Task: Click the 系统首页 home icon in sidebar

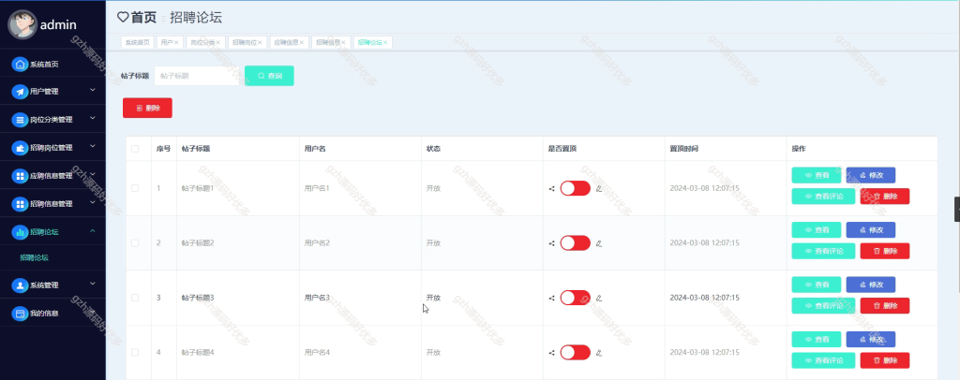Action: (21, 65)
